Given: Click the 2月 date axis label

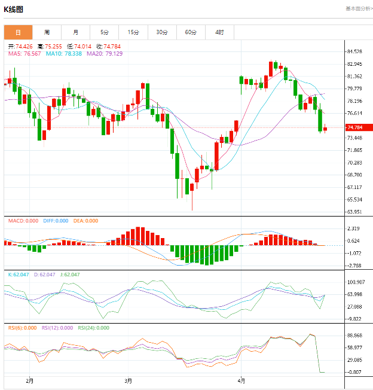Looking at the screenshot, I should click(x=29, y=381).
